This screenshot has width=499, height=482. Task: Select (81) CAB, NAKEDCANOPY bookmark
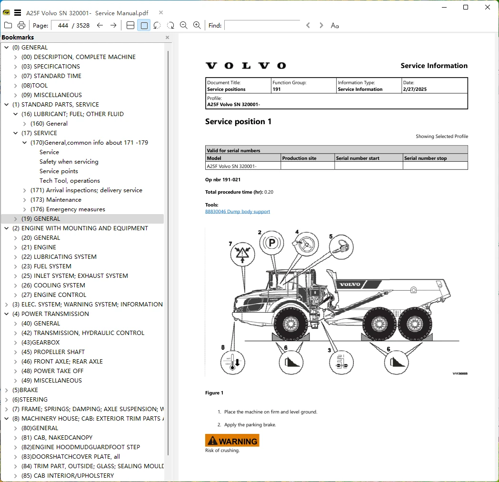(x=57, y=437)
